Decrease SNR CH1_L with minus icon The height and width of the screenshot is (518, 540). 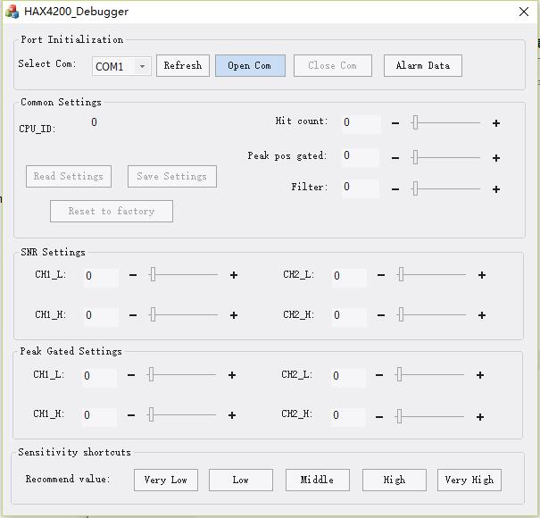pyautogui.click(x=133, y=276)
